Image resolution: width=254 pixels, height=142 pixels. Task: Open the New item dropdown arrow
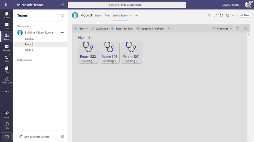click(87, 29)
